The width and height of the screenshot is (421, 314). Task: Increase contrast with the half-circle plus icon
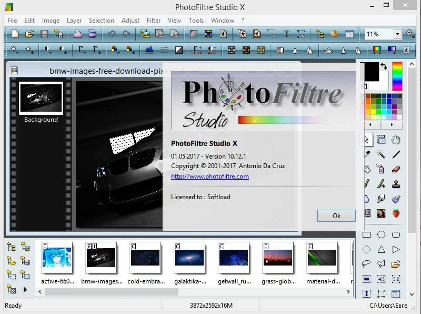(63, 50)
